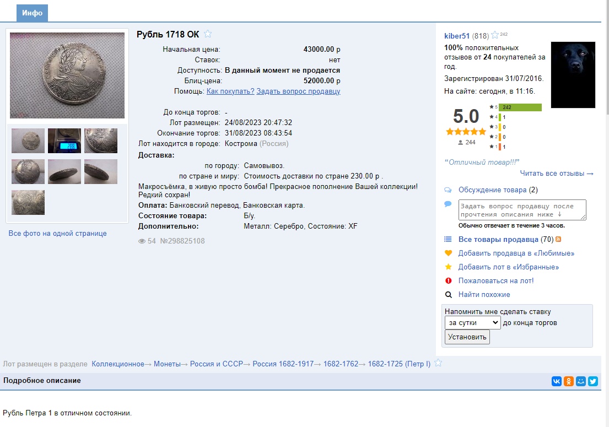The image size is (609, 427).
Task: Share the lot on Twitter
Action: 593,381
